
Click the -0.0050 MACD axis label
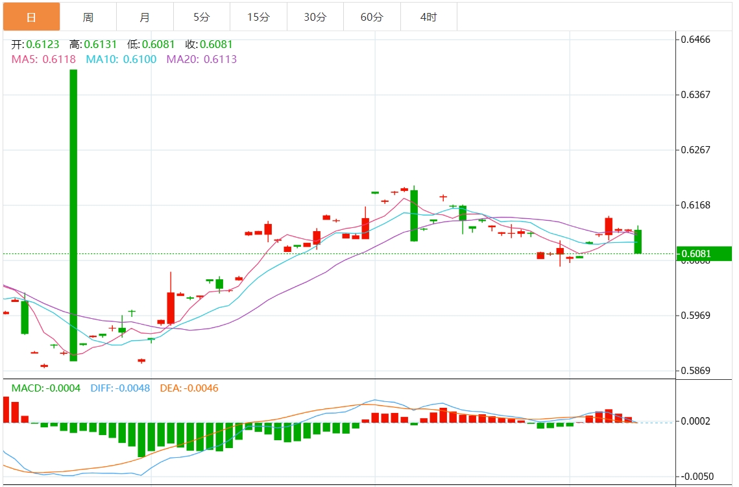click(697, 477)
